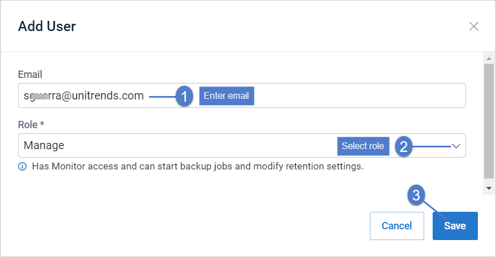Click the Role field label

(28, 125)
